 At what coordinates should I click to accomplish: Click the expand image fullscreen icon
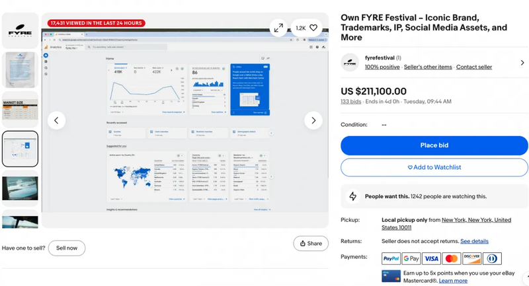click(x=279, y=28)
